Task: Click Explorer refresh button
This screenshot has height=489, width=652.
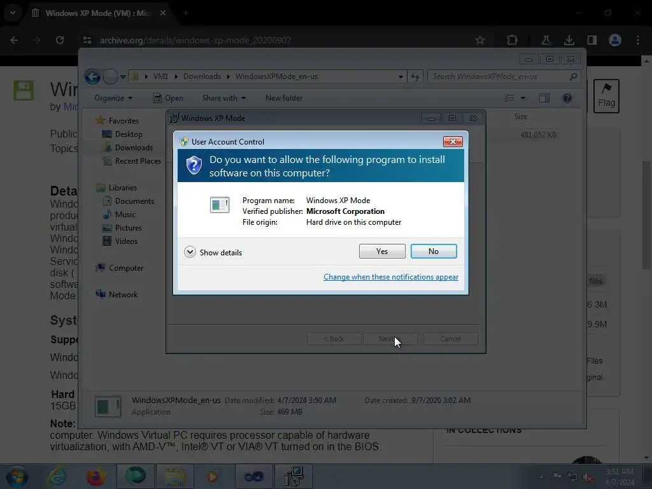Action: coord(415,76)
